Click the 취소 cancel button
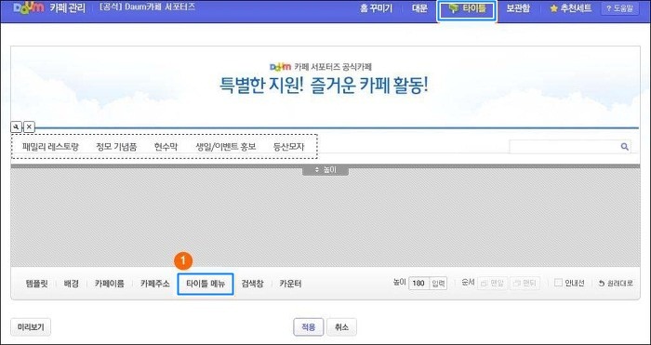Image resolution: width=651 pixels, height=345 pixels. (341, 327)
